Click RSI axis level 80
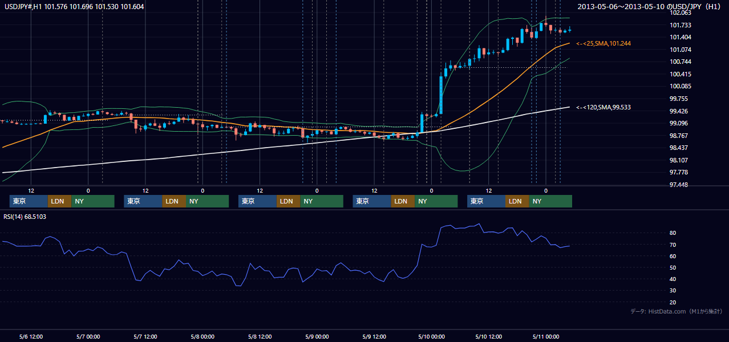Image resolution: width=729 pixels, height=342 pixels. coord(673,233)
